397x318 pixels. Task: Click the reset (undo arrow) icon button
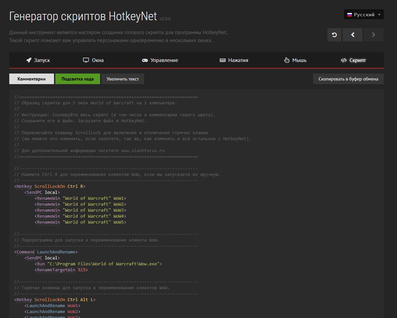[334, 35]
